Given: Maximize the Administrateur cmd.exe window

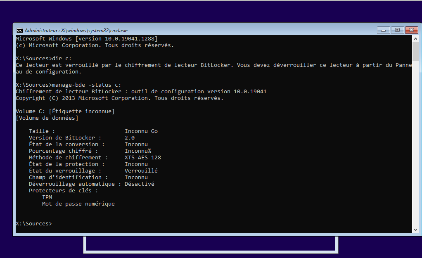Looking at the screenshot, I should click(397, 30).
